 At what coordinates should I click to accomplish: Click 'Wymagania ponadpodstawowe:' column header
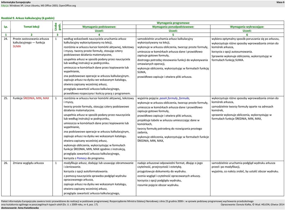click(173, 27)
